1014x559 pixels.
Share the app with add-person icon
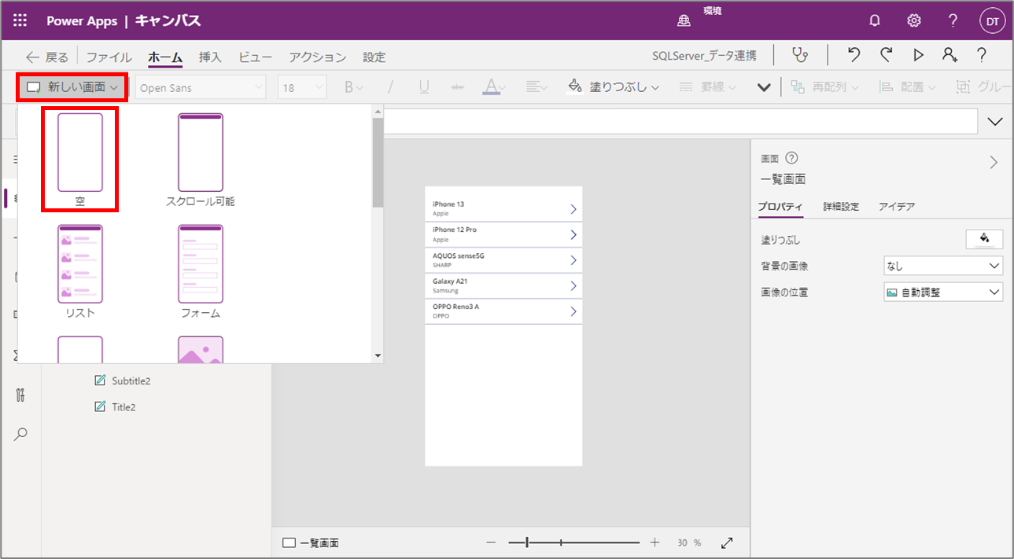(x=950, y=55)
